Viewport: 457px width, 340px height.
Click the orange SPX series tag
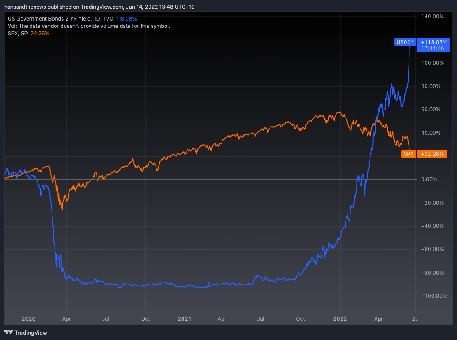[x=409, y=154]
